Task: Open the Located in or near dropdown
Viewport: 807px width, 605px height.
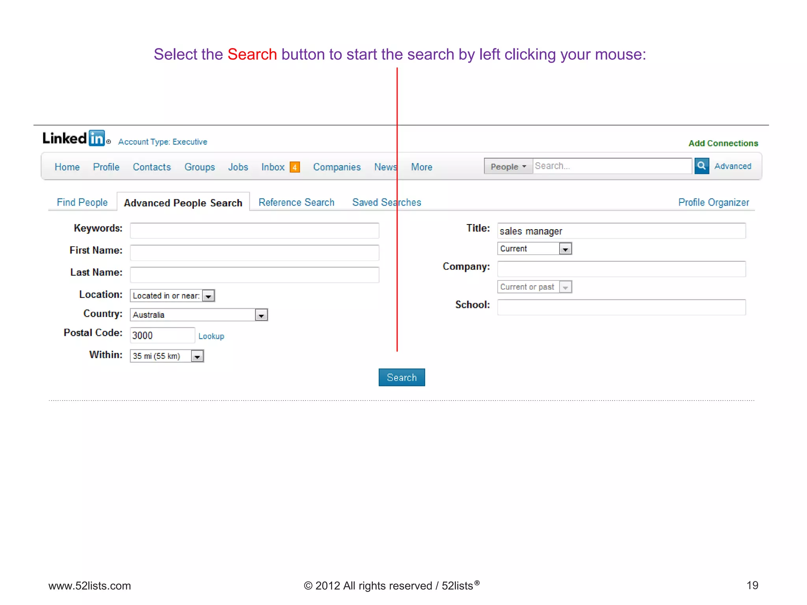Action: 208,296
